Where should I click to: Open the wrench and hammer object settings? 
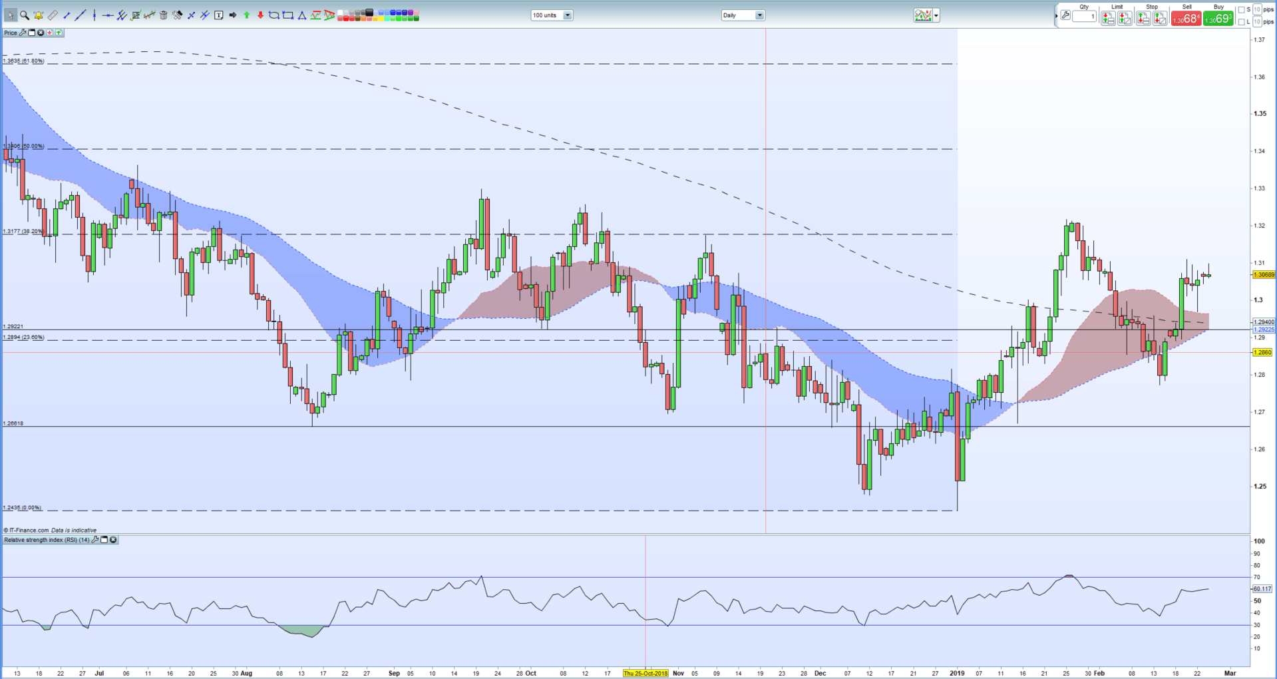tap(177, 15)
